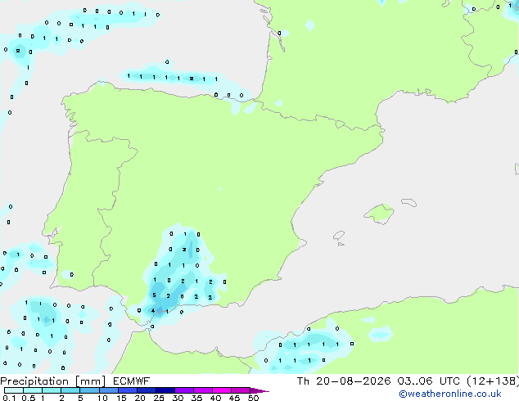Click the 0.5–1 mm legend color swatch
This screenshot has width=519, height=401.
coord(33,390)
